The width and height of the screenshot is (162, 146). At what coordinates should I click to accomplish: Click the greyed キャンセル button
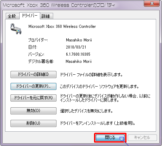point(142,138)
